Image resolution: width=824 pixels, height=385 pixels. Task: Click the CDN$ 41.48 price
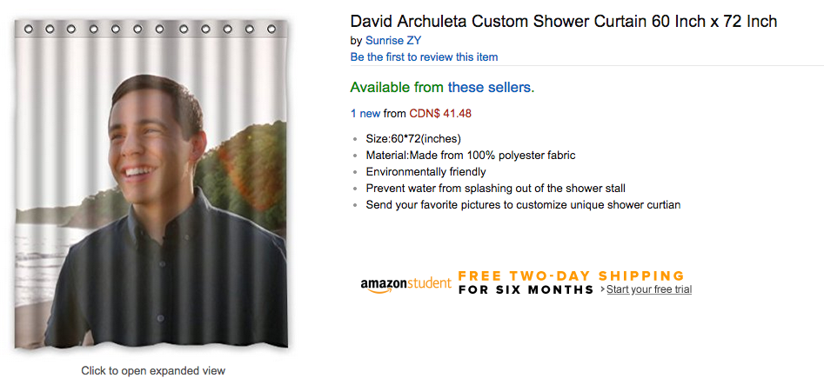[440, 113]
